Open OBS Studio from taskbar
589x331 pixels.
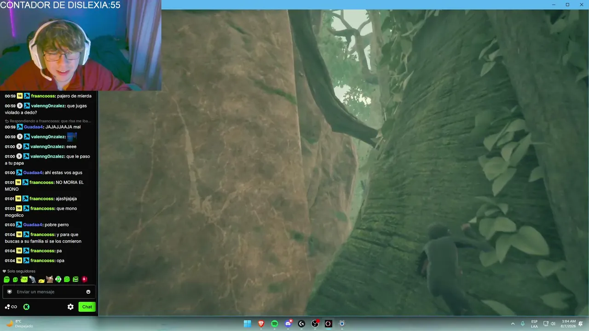[315, 324]
